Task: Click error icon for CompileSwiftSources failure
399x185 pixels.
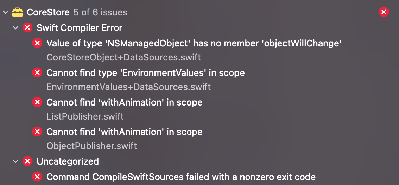Action: click(x=37, y=177)
